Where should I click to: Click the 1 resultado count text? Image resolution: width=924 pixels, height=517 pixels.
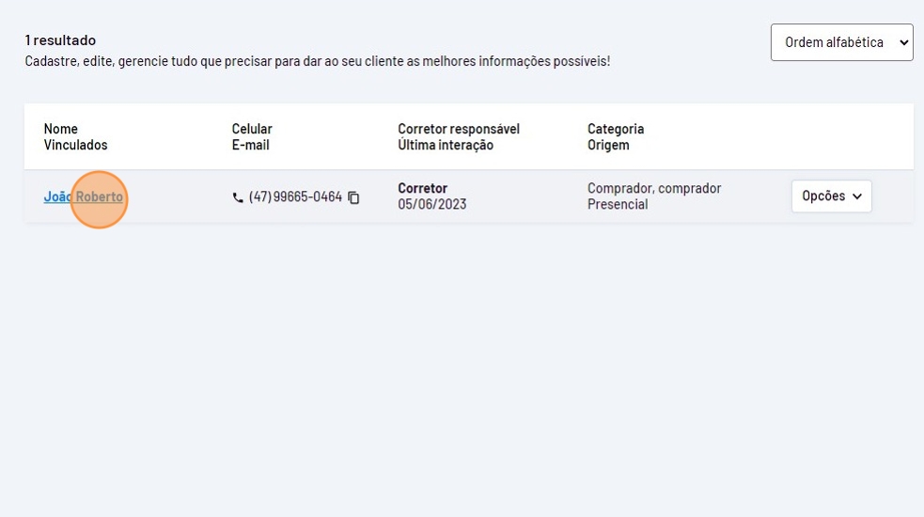[60, 40]
